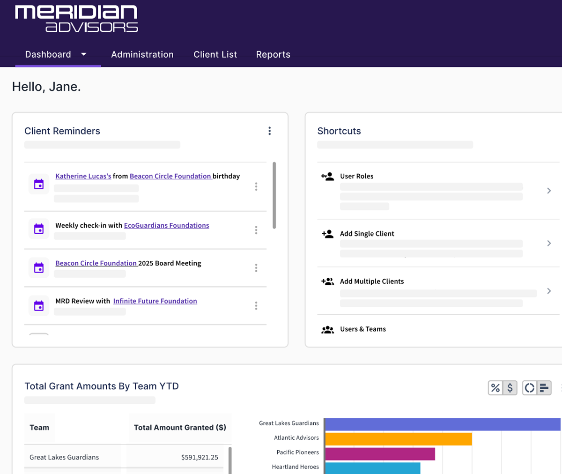Open Client Reminders card options menu
This screenshot has height=474, width=562.
(x=269, y=131)
